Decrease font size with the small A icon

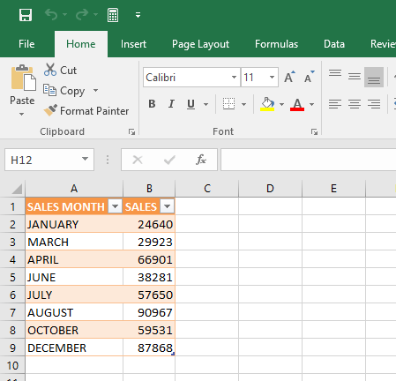pyautogui.click(x=310, y=77)
